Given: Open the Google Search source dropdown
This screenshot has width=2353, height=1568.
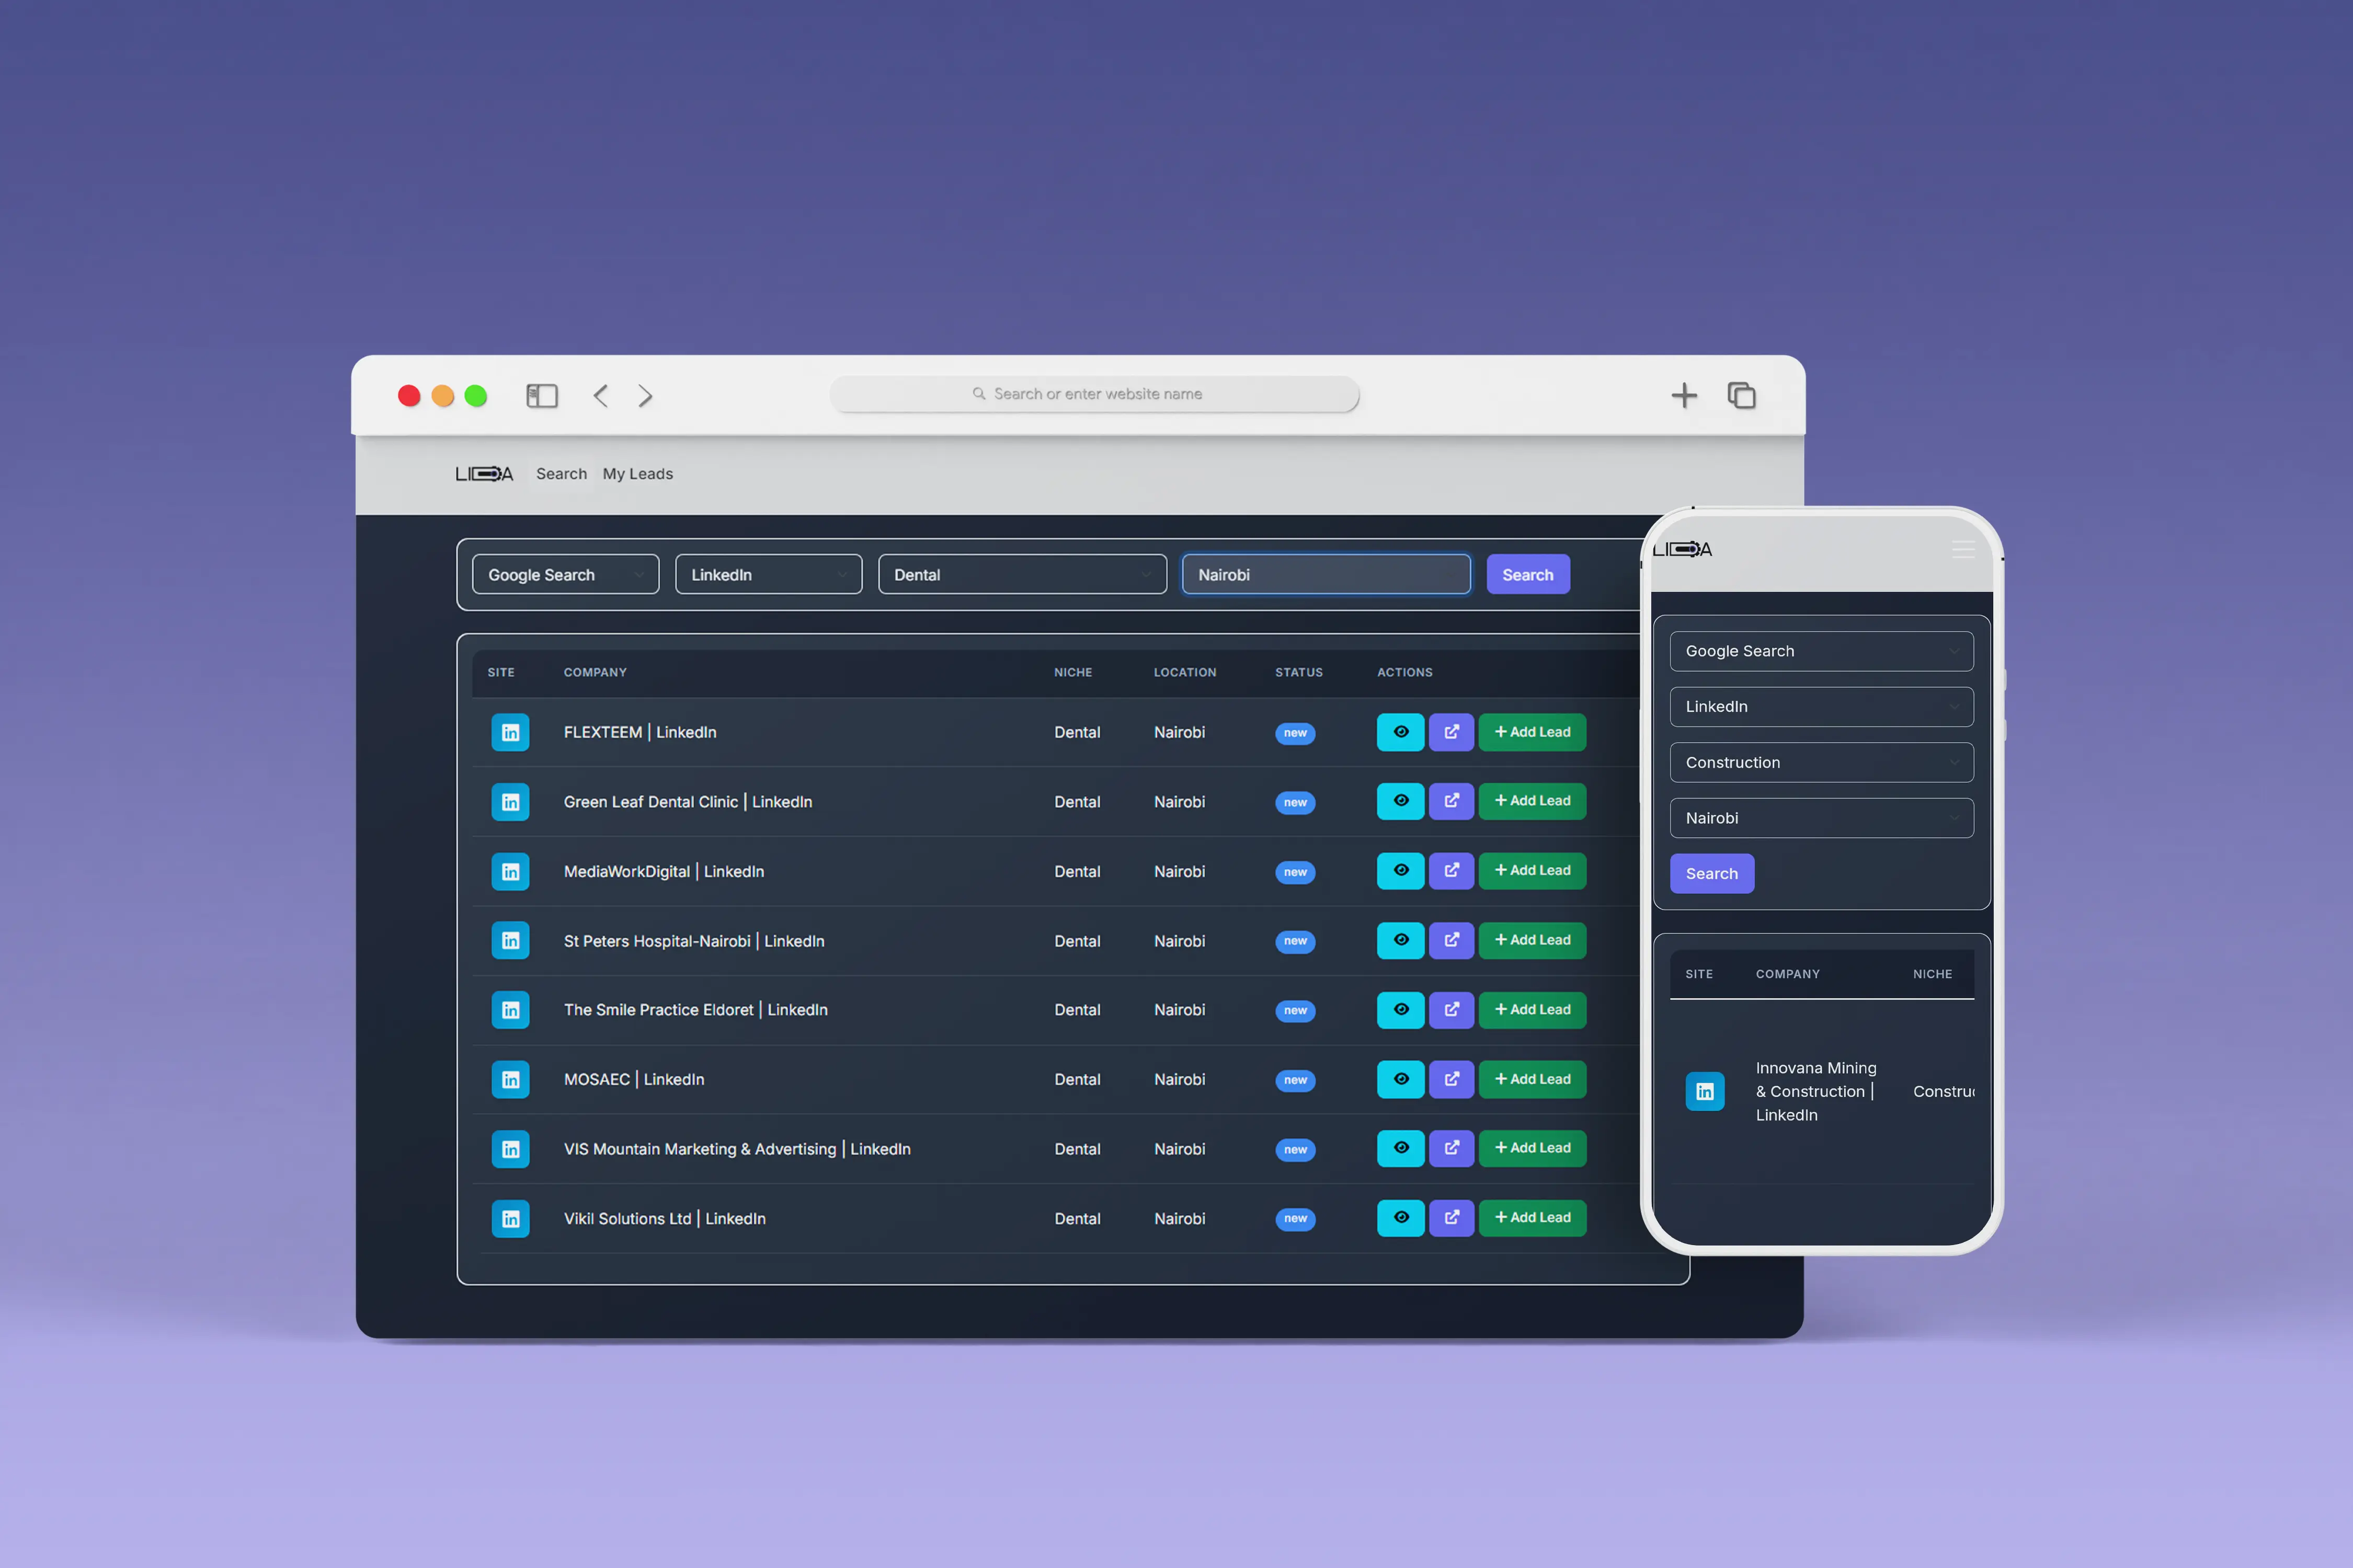Looking at the screenshot, I should pyautogui.click(x=565, y=574).
